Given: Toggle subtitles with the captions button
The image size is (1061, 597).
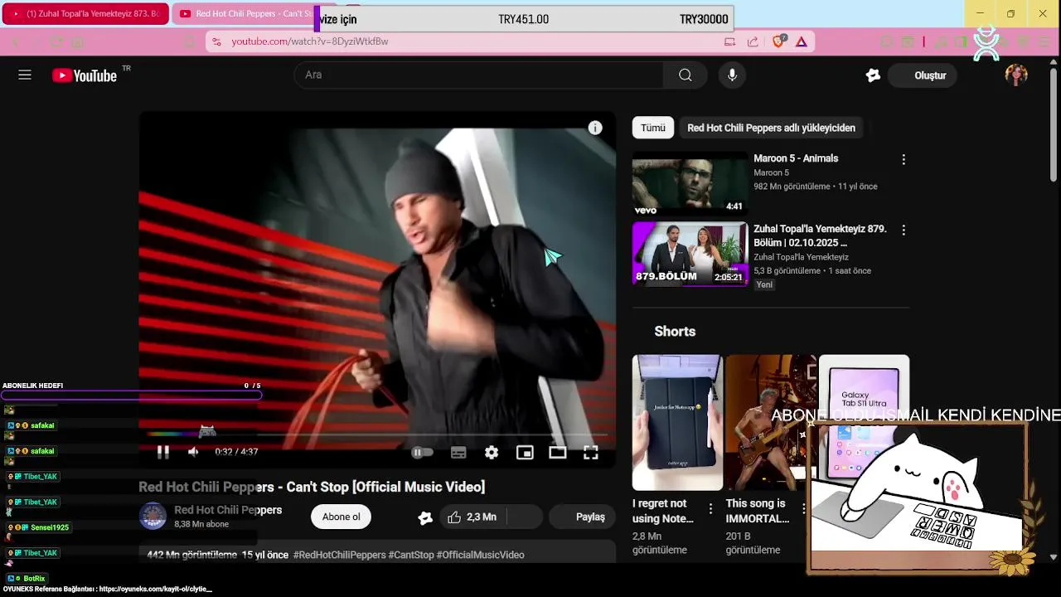Looking at the screenshot, I should 458,452.
